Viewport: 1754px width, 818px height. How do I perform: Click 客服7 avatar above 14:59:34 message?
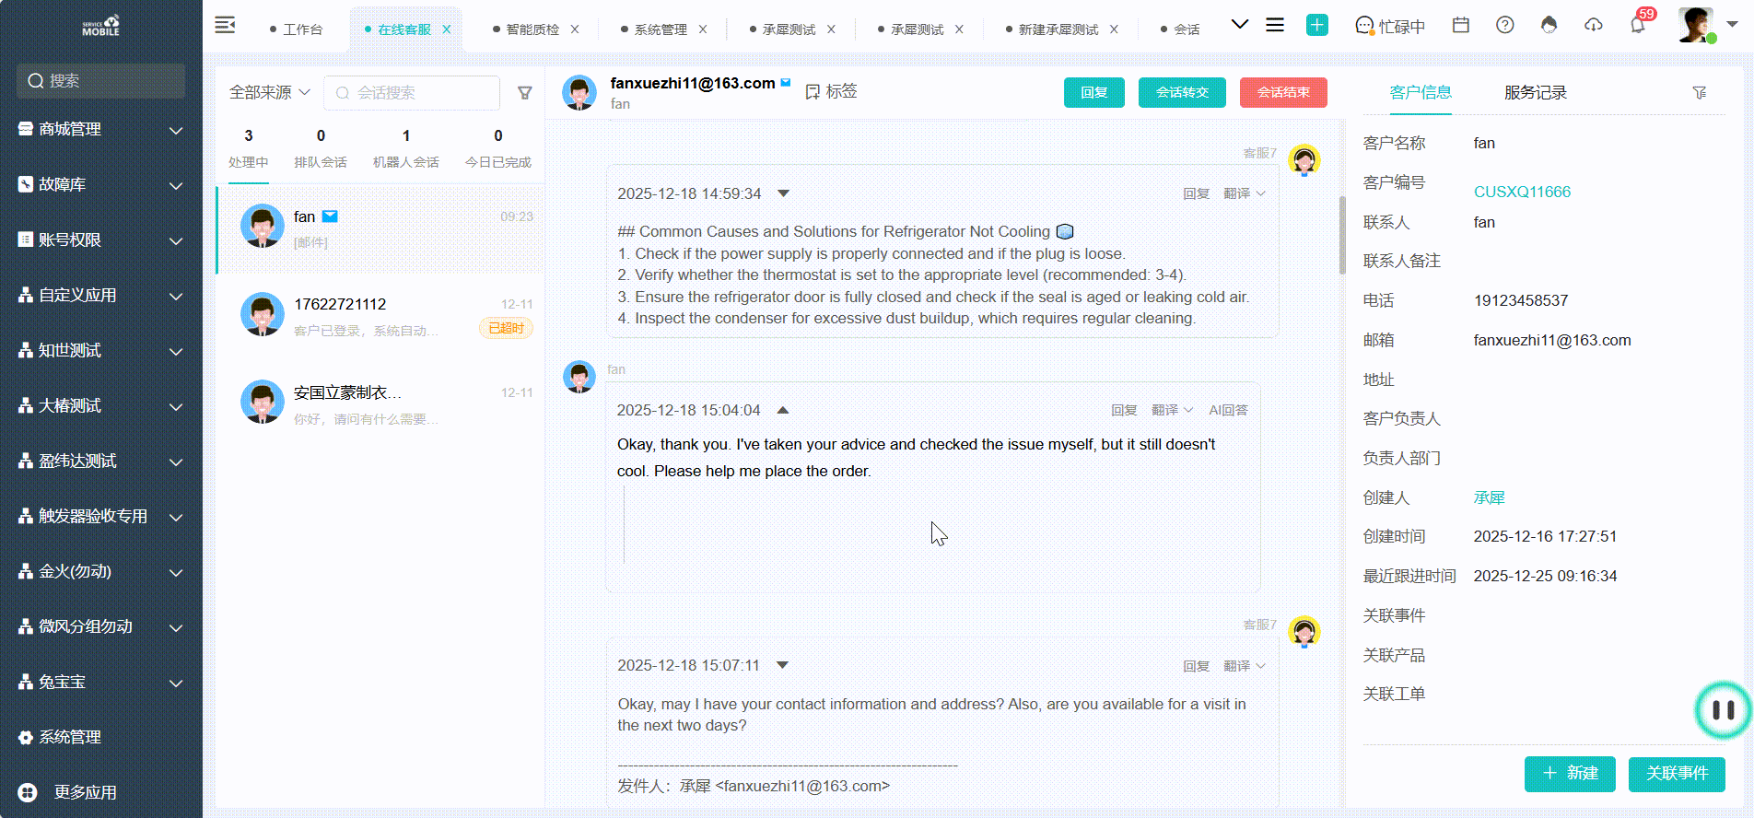pos(1304,160)
